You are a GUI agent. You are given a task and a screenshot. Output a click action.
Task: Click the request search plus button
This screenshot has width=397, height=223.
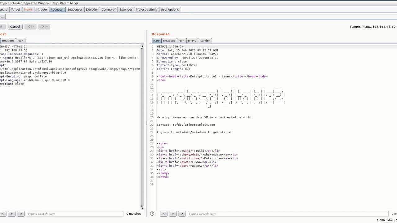pyautogui.click(x=11, y=214)
